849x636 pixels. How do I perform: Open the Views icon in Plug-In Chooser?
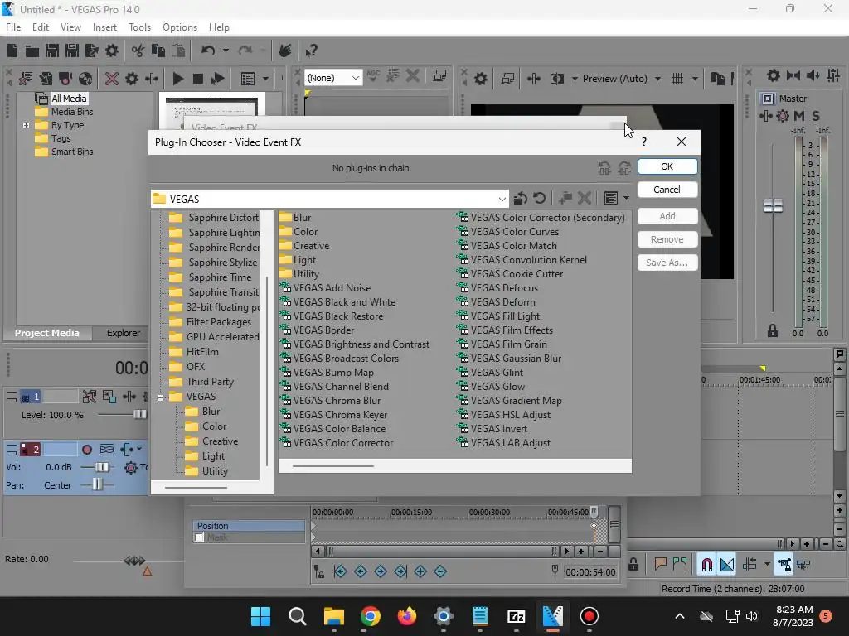point(611,199)
